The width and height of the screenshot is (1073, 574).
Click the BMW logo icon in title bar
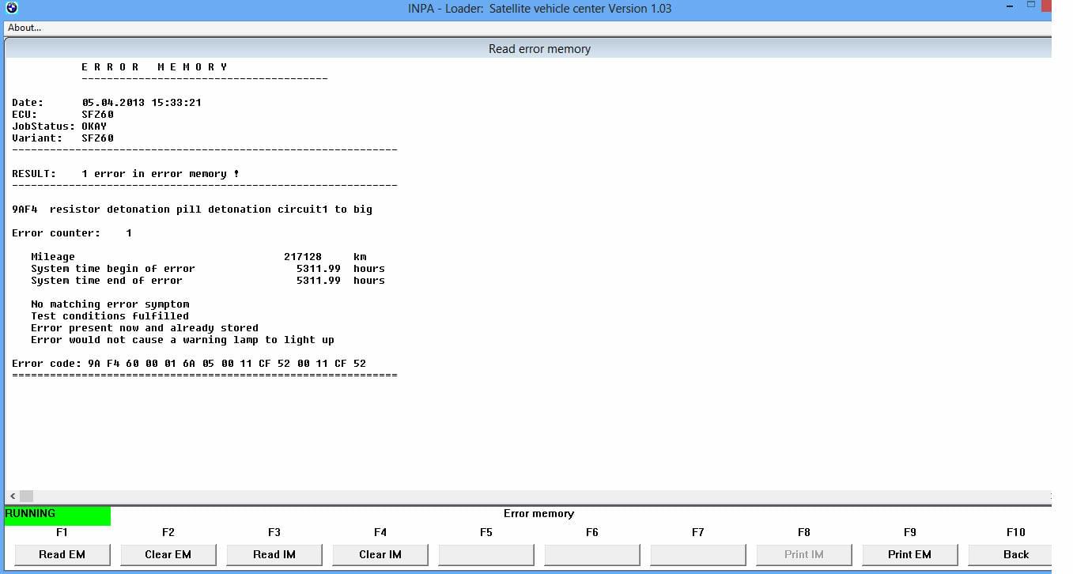tap(11, 9)
